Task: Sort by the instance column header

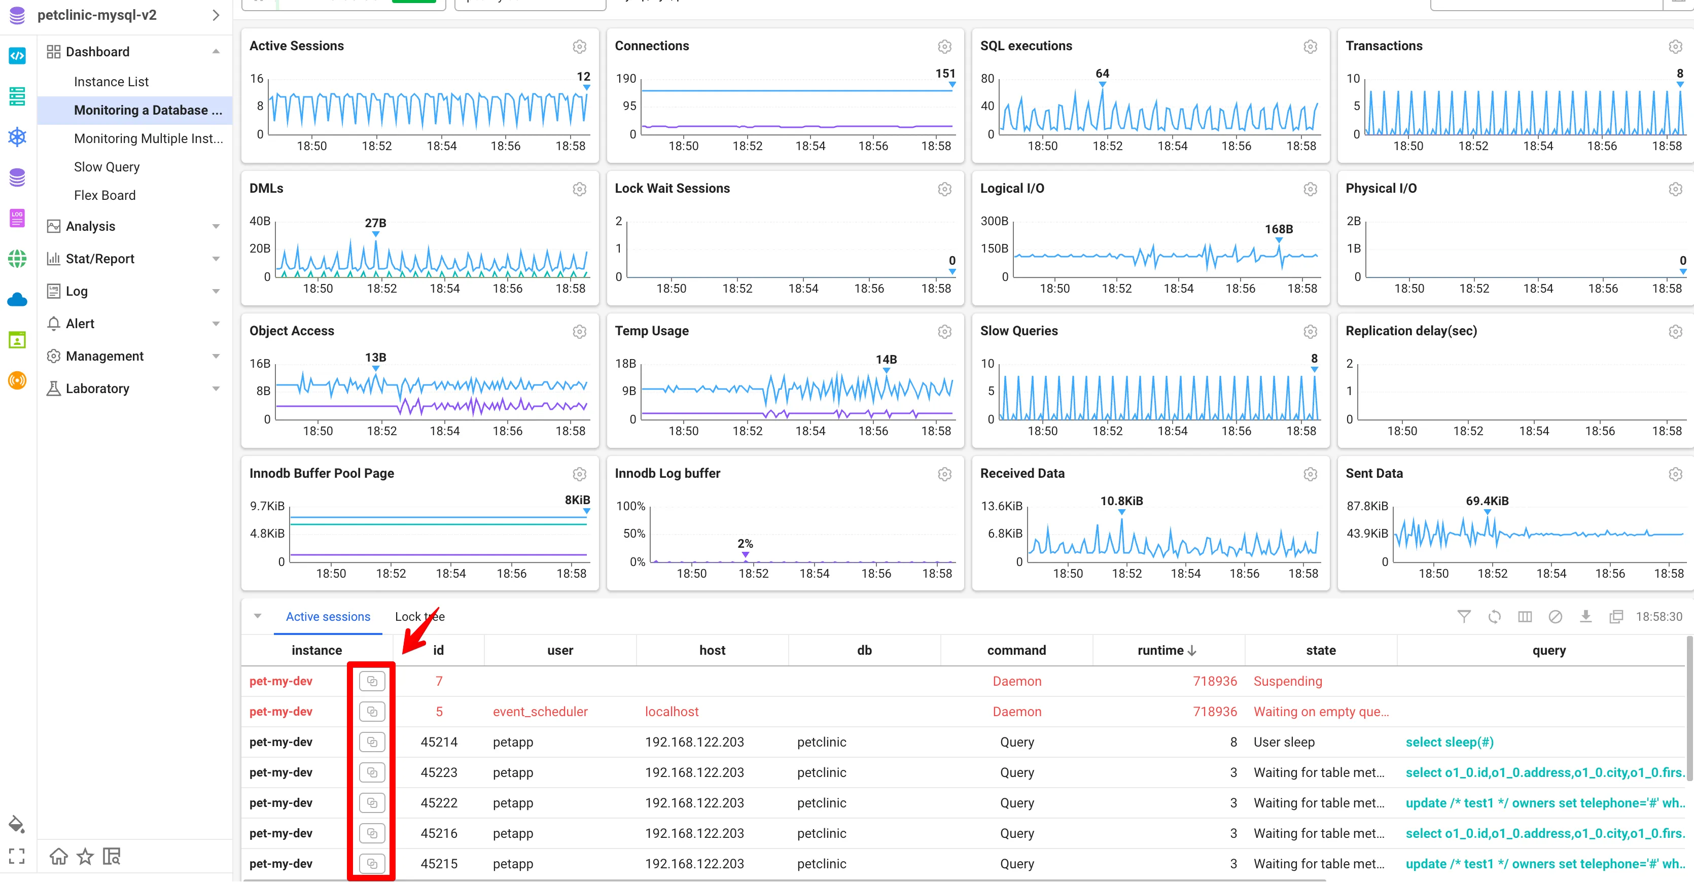Action: (316, 651)
